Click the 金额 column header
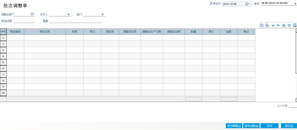This screenshot has width=297, height=130. (x=229, y=32)
